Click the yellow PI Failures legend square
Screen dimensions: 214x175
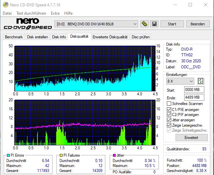pos(62,155)
